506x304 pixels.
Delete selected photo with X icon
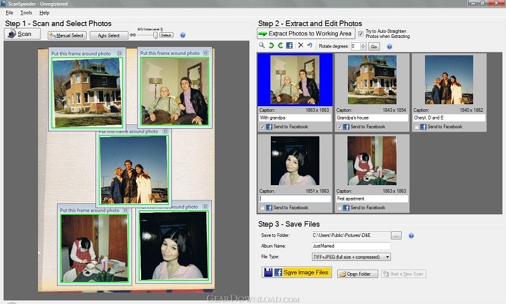300,45
